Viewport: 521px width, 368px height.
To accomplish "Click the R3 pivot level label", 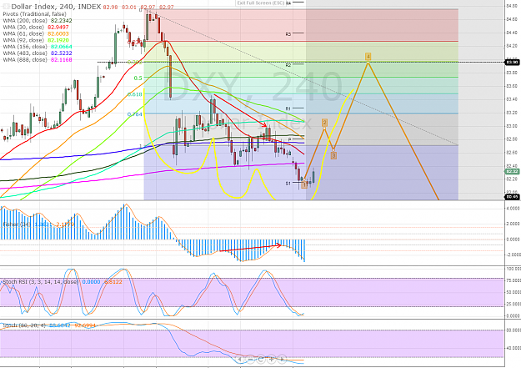I will coord(288,34).
